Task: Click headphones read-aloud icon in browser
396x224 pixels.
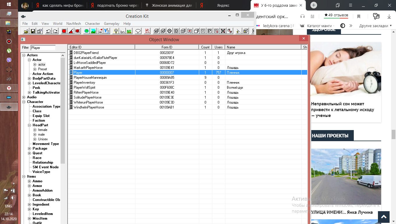Action: click(303, 16)
